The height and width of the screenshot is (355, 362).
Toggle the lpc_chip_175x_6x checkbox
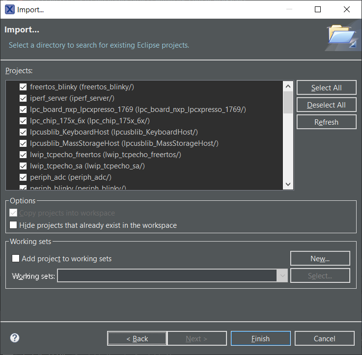tap(23, 121)
